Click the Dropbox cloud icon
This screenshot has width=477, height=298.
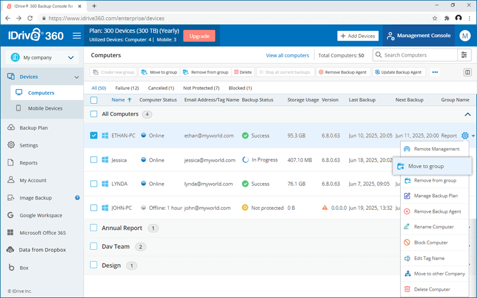[x=10, y=250]
